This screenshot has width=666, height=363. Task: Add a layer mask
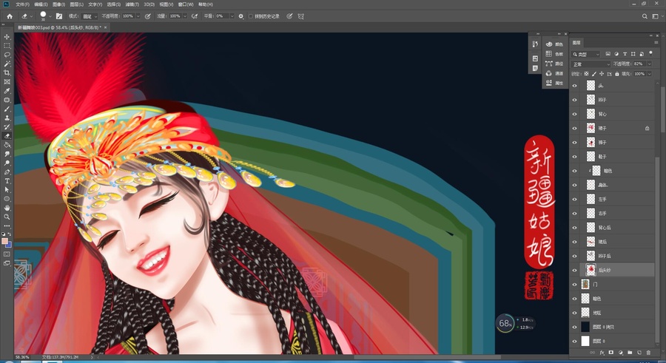click(610, 353)
